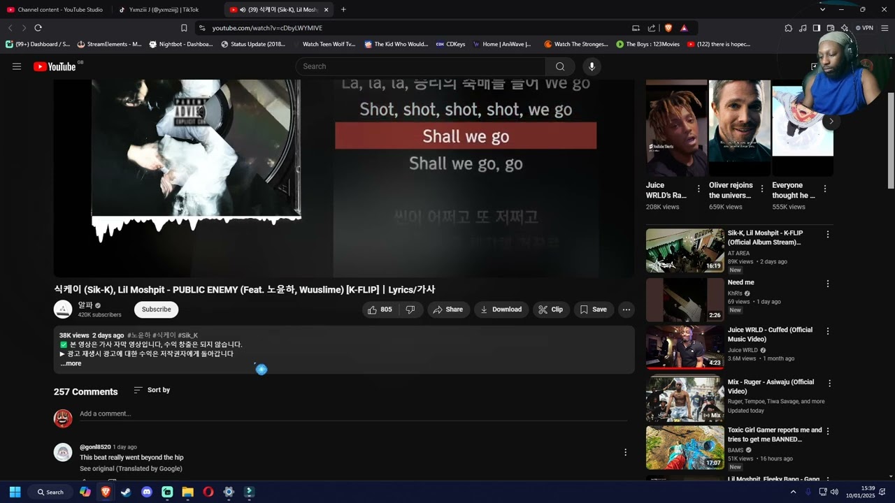The image size is (895, 503).
Task: Open CDKeys bookmark
Action: 450,44
